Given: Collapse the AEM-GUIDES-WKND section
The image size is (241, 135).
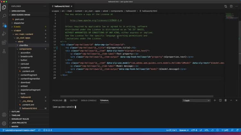Looking at the screenshot, I should [x=21, y=15].
